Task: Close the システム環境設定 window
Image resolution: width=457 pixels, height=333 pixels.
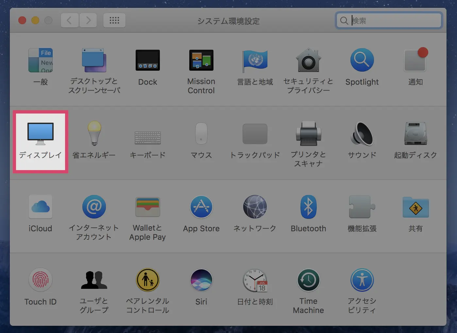Action: click(x=22, y=21)
